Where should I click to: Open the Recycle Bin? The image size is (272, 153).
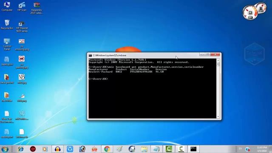click(7, 25)
